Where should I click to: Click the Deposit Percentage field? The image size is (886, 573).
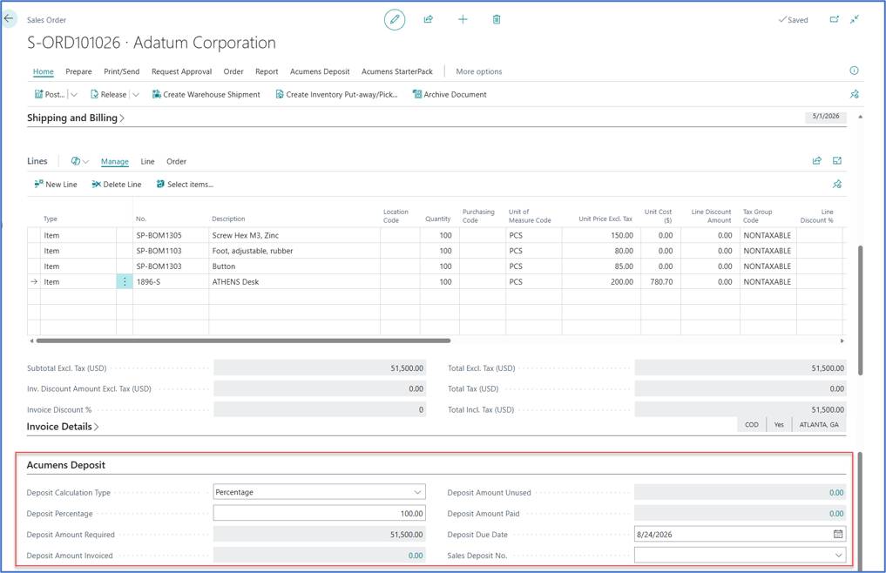click(319, 513)
